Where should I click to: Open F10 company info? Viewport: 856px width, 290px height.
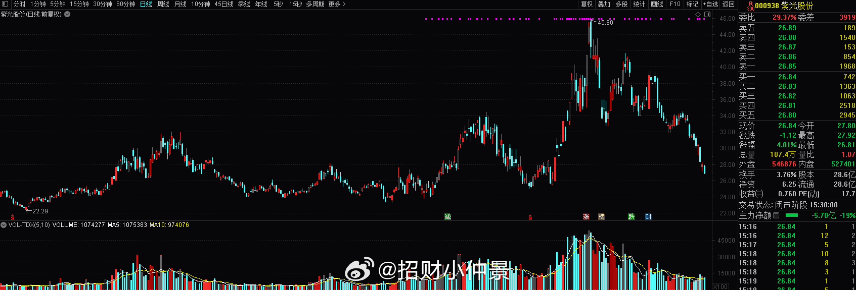coord(675,4)
